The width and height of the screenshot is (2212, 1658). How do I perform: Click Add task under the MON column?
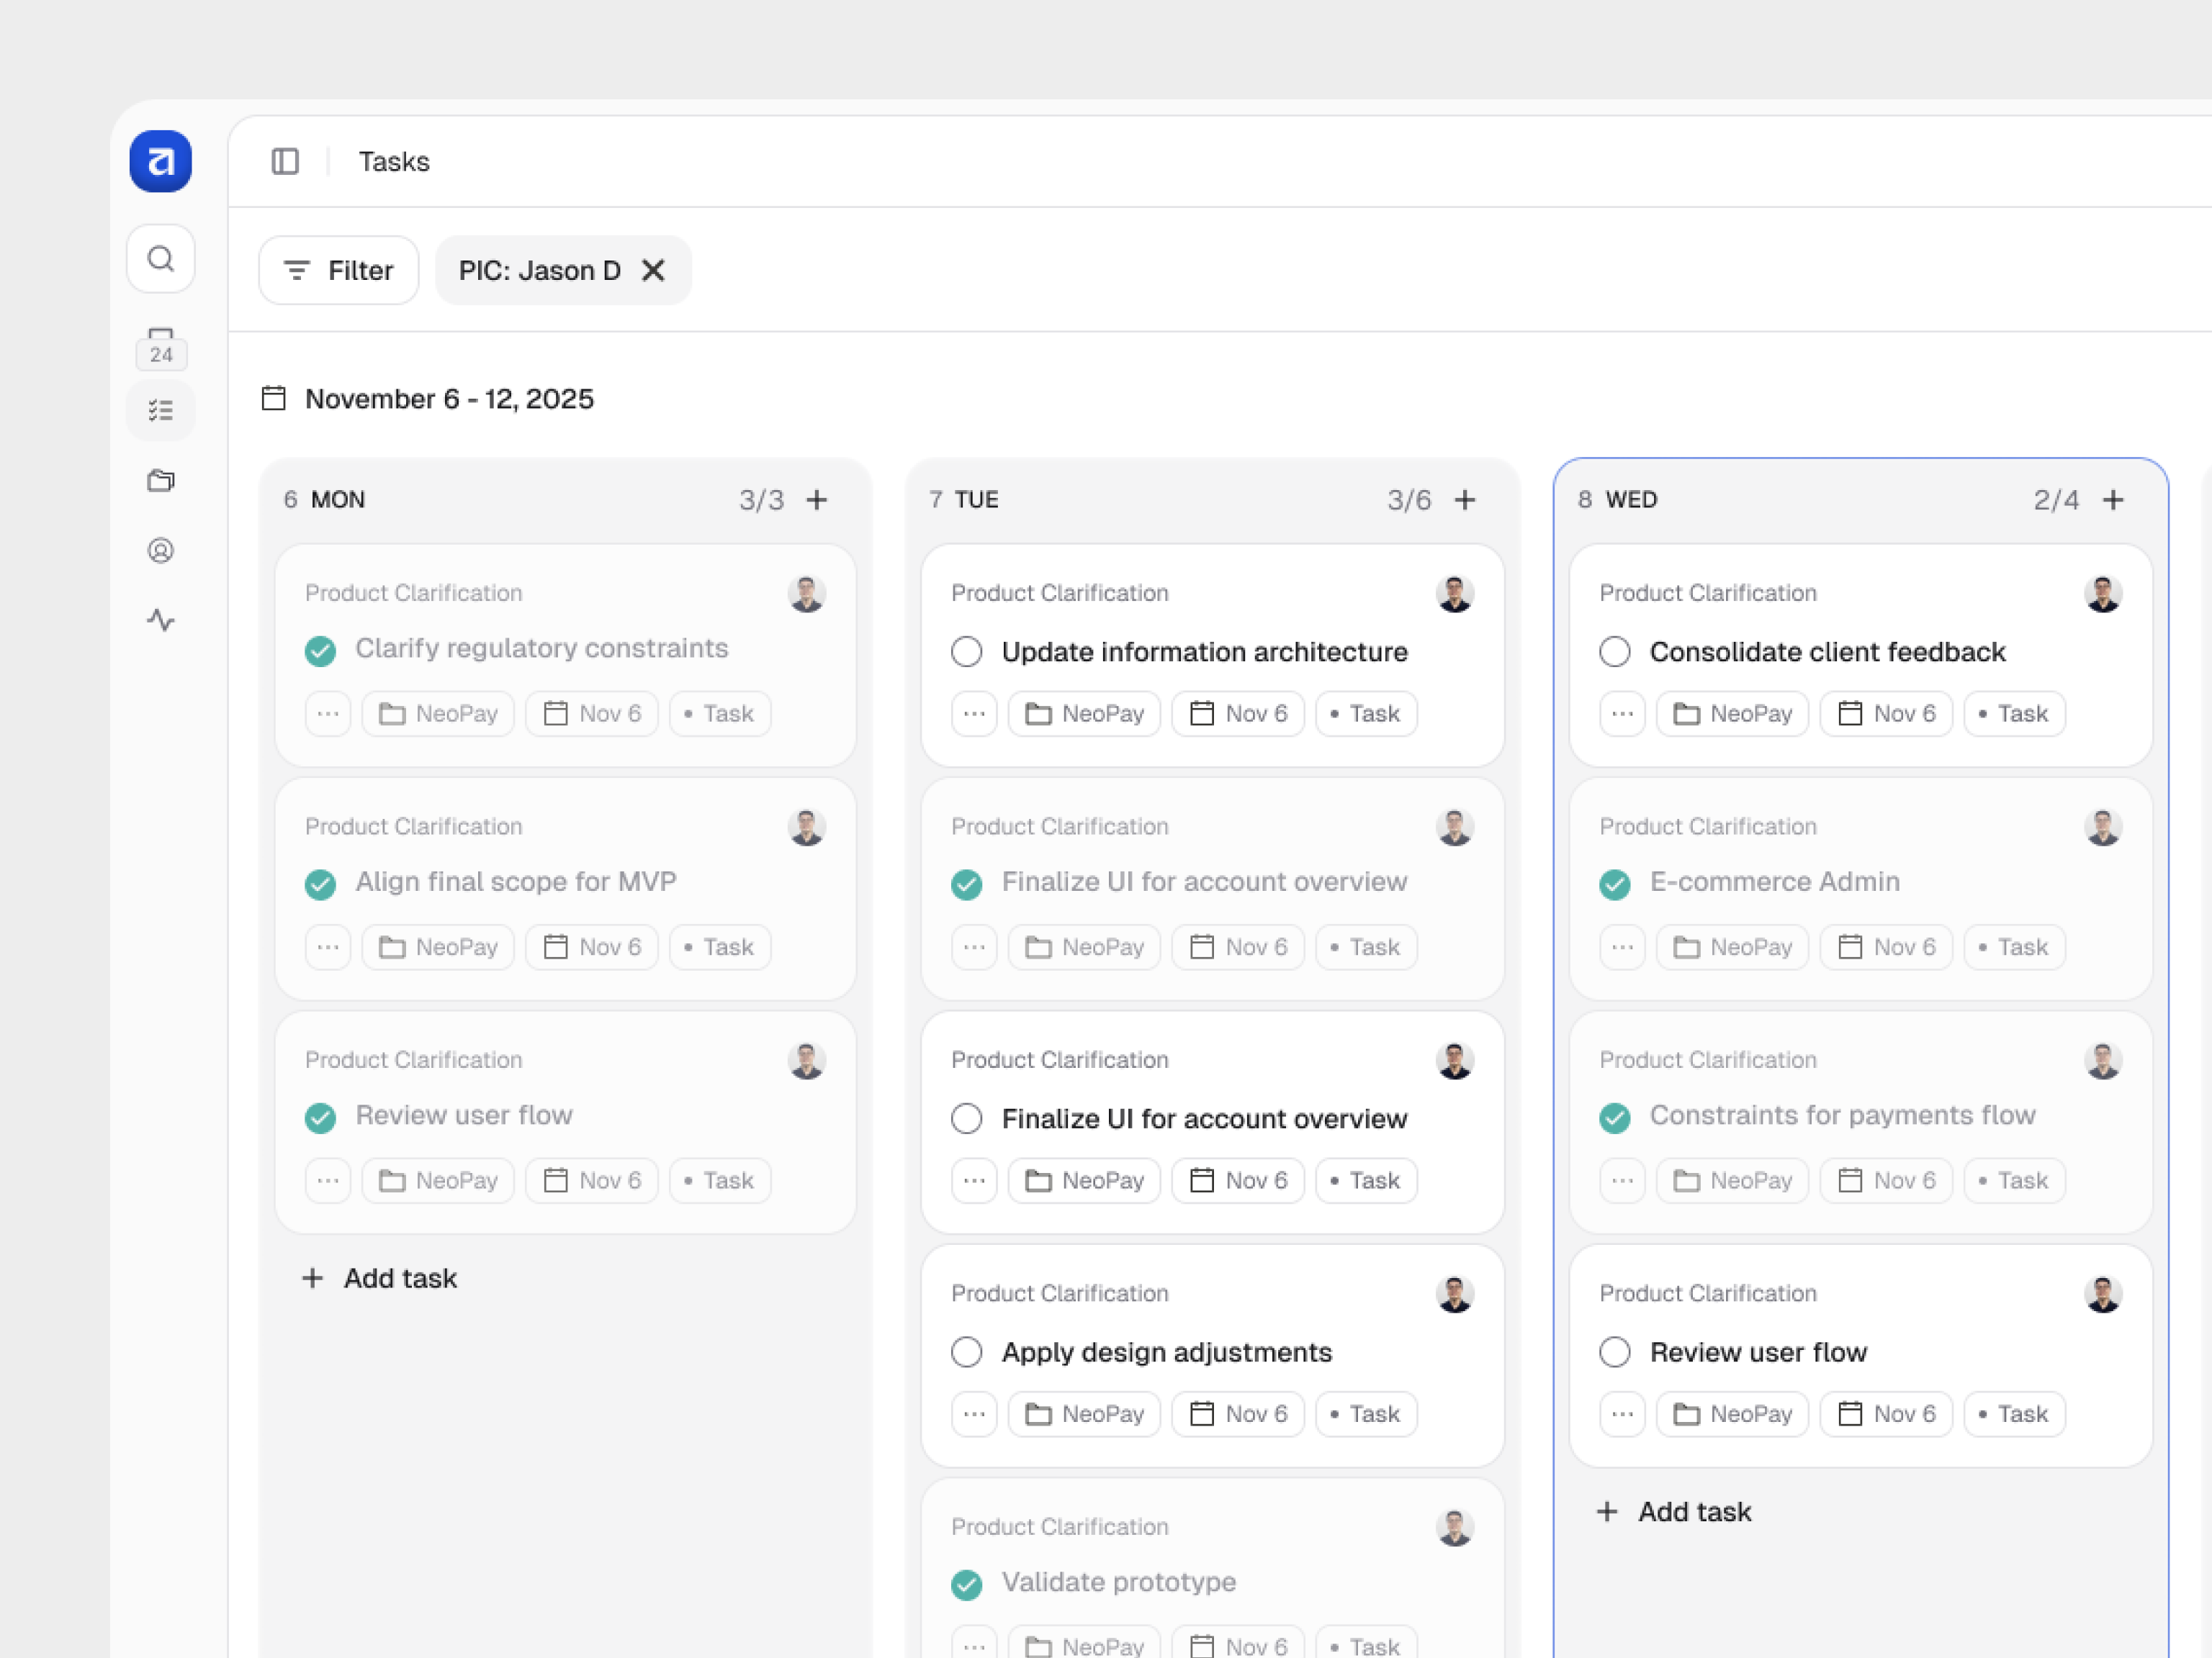pos(380,1278)
